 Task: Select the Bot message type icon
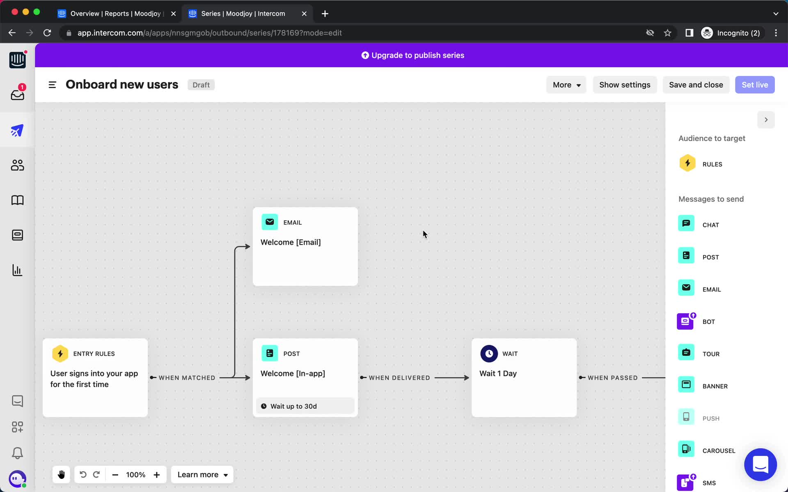pos(686,321)
